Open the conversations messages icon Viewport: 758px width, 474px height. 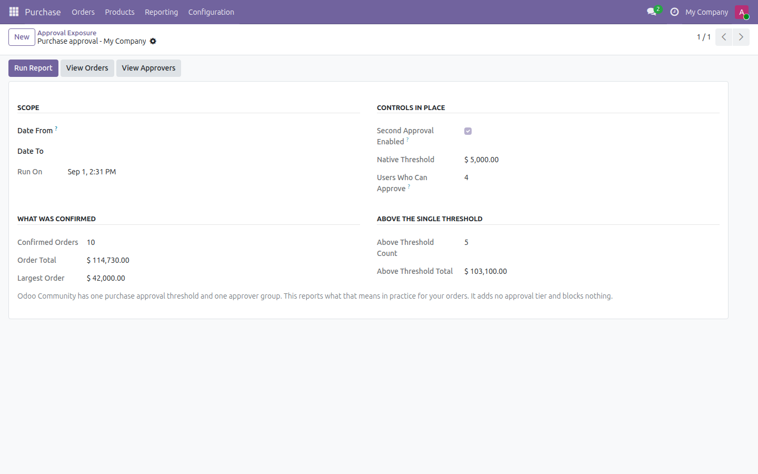(652, 12)
